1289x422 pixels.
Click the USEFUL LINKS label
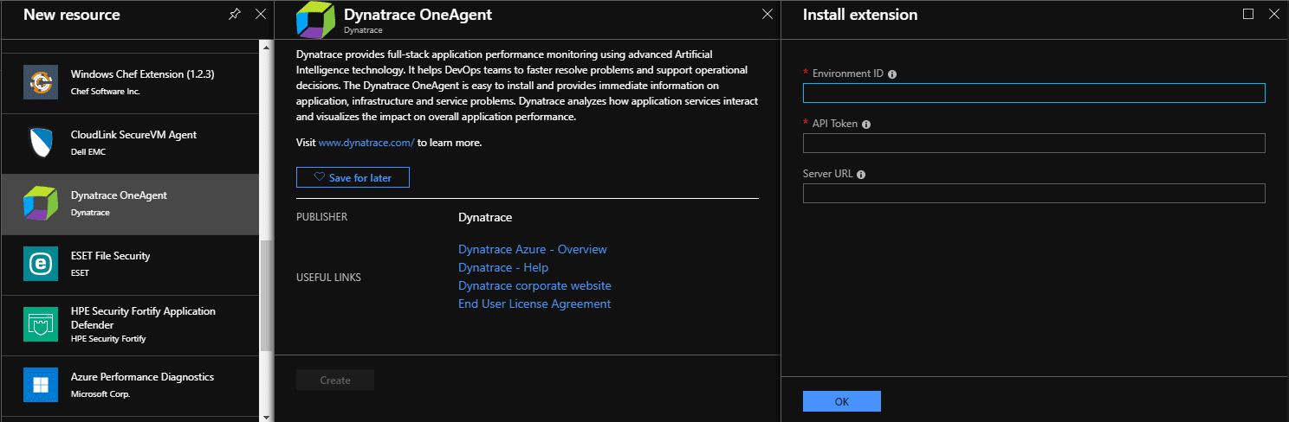coord(328,278)
